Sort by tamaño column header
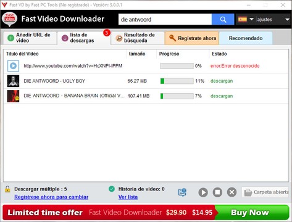The image size is (292, 222). 137,54
